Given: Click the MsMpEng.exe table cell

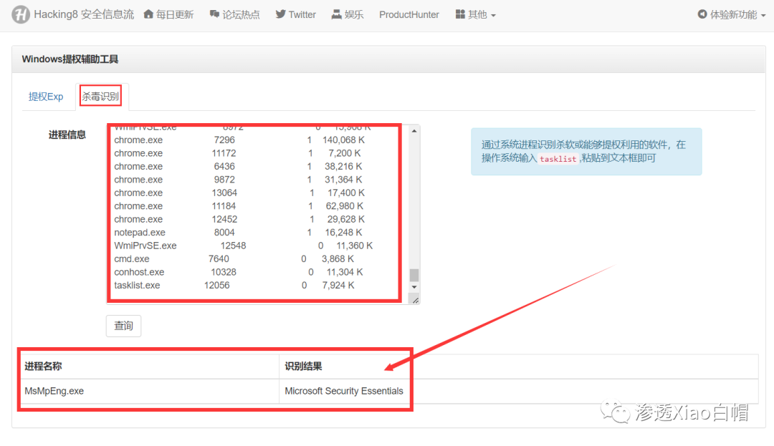Looking at the screenshot, I should point(149,392).
